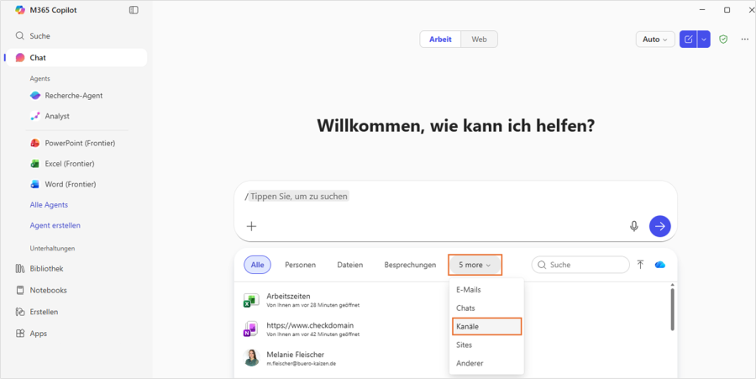This screenshot has height=379, width=756.
Task: Select the Dateien filter tab
Action: pyautogui.click(x=350, y=265)
